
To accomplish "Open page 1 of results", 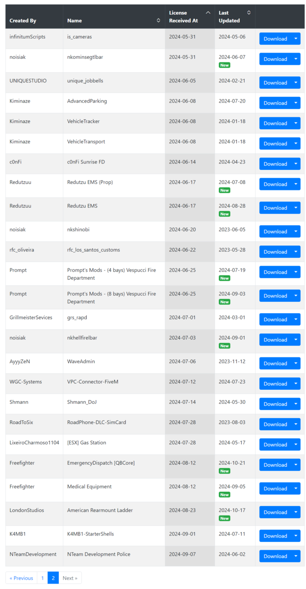I will (x=43, y=578).
